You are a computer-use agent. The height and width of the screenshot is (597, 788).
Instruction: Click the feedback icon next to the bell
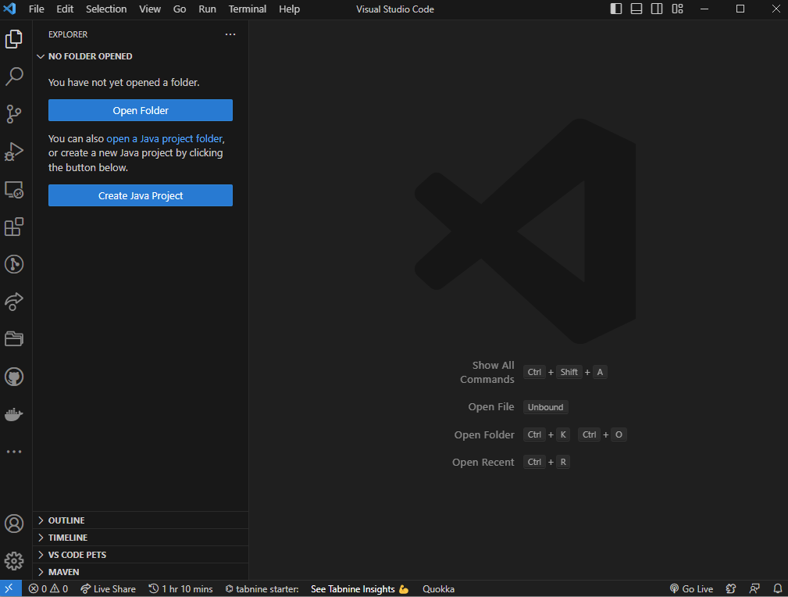[x=754, y=589]
